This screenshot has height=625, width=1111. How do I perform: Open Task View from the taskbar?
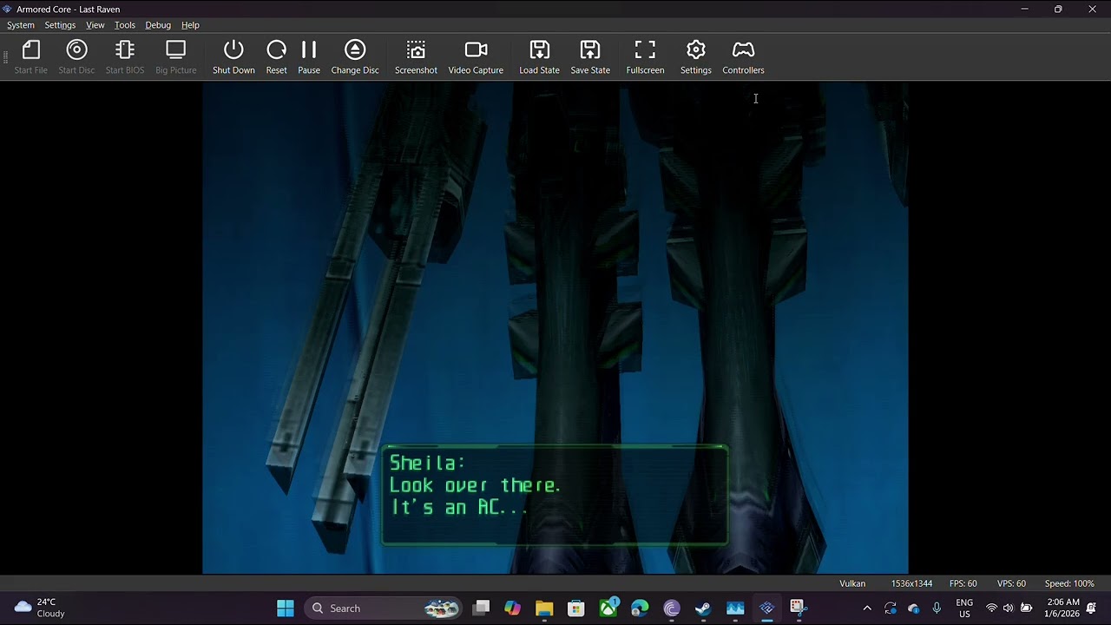point(481,609)
